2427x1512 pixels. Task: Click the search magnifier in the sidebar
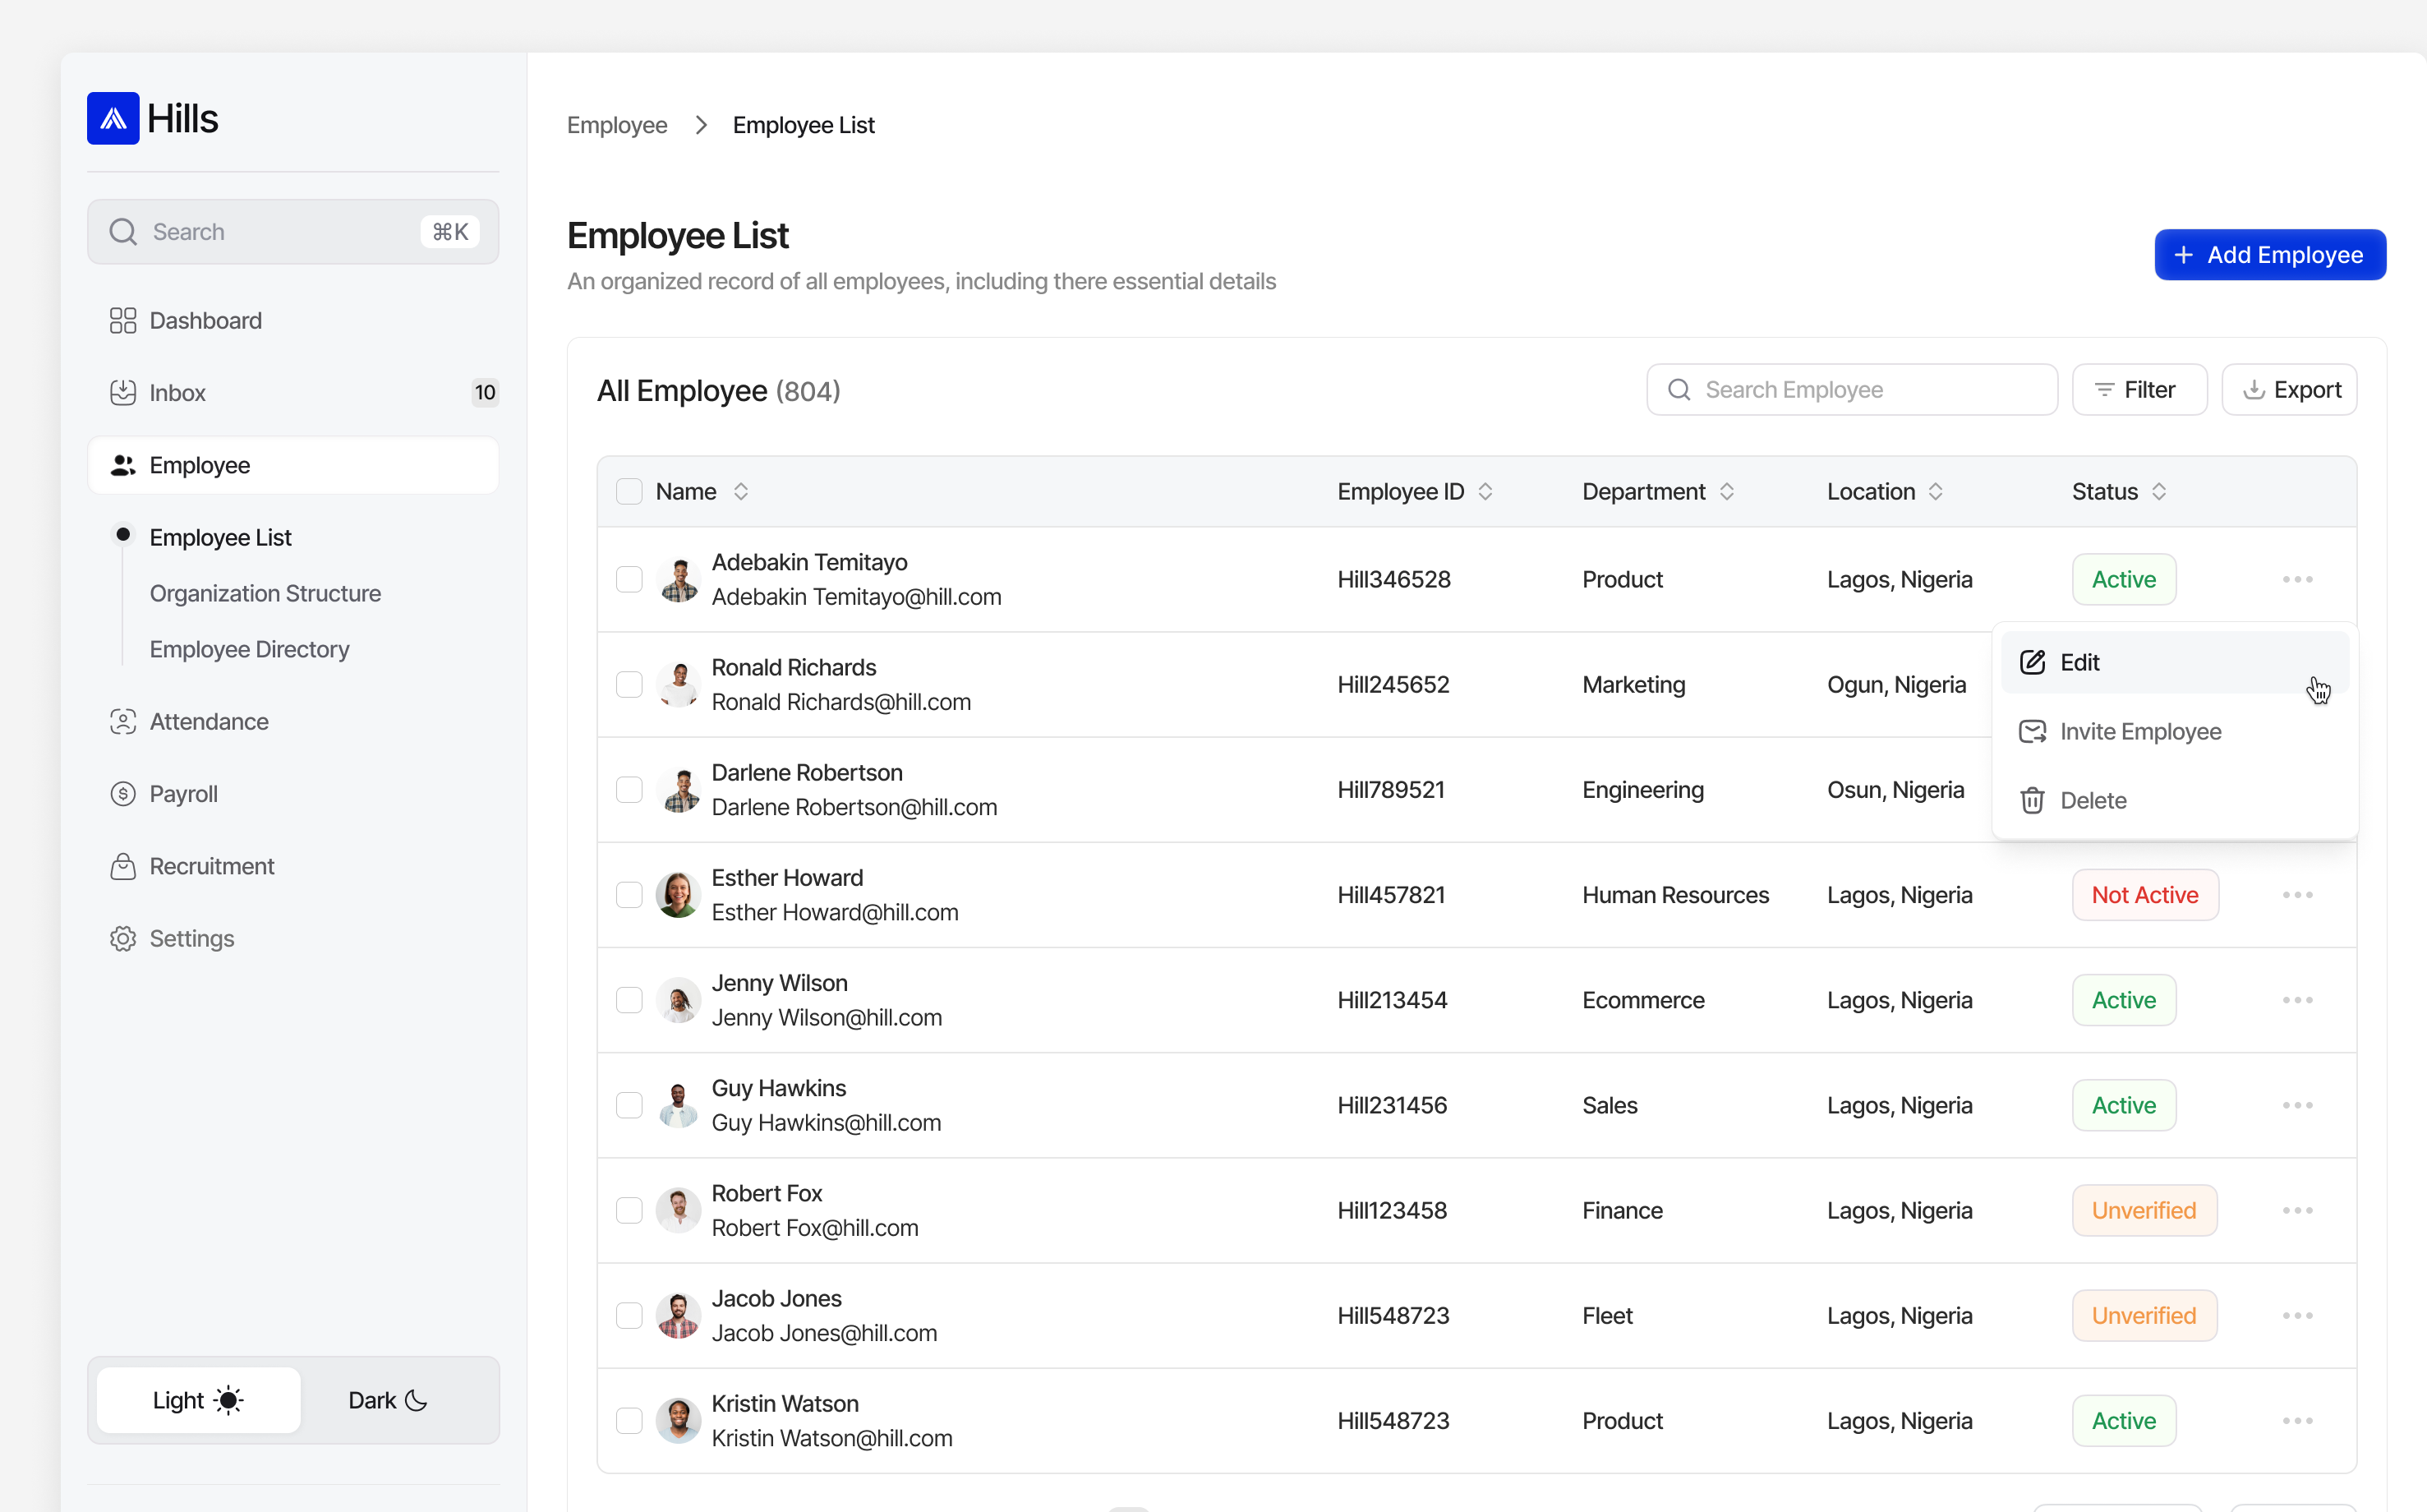(122, 231)
